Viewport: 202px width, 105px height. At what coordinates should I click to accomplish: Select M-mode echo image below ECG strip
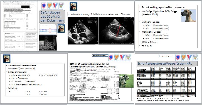pyautogui.click(x=48, y=43)
